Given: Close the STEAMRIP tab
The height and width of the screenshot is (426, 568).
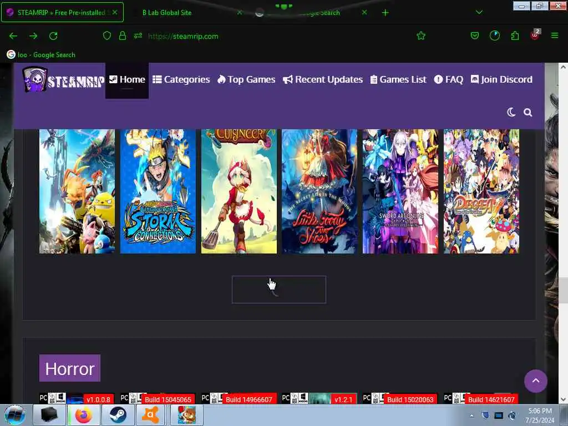Looking at the screenshot, I should pos(115,12).
